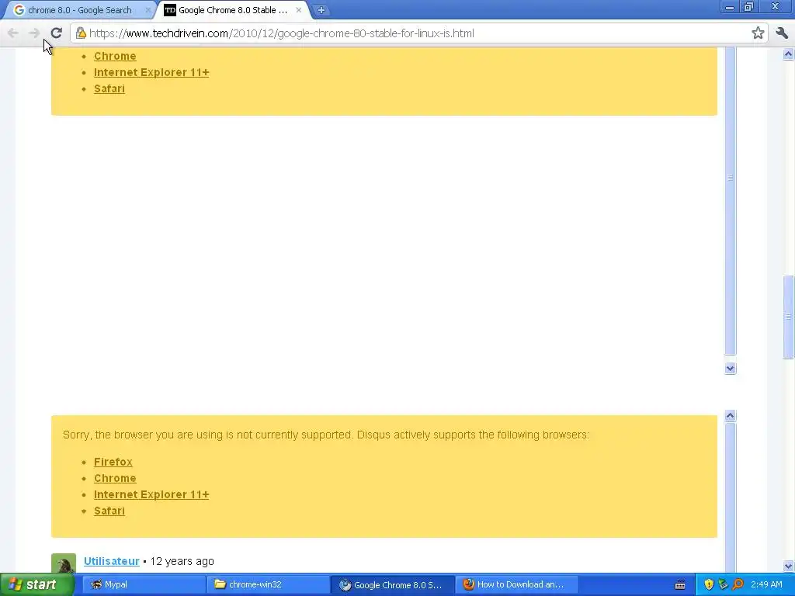The width and height of the screenshot is (795, 596).
Task: Click the Utilisateur avatar thumbnail
Action: pyautogui.click(x=64, y=563)
